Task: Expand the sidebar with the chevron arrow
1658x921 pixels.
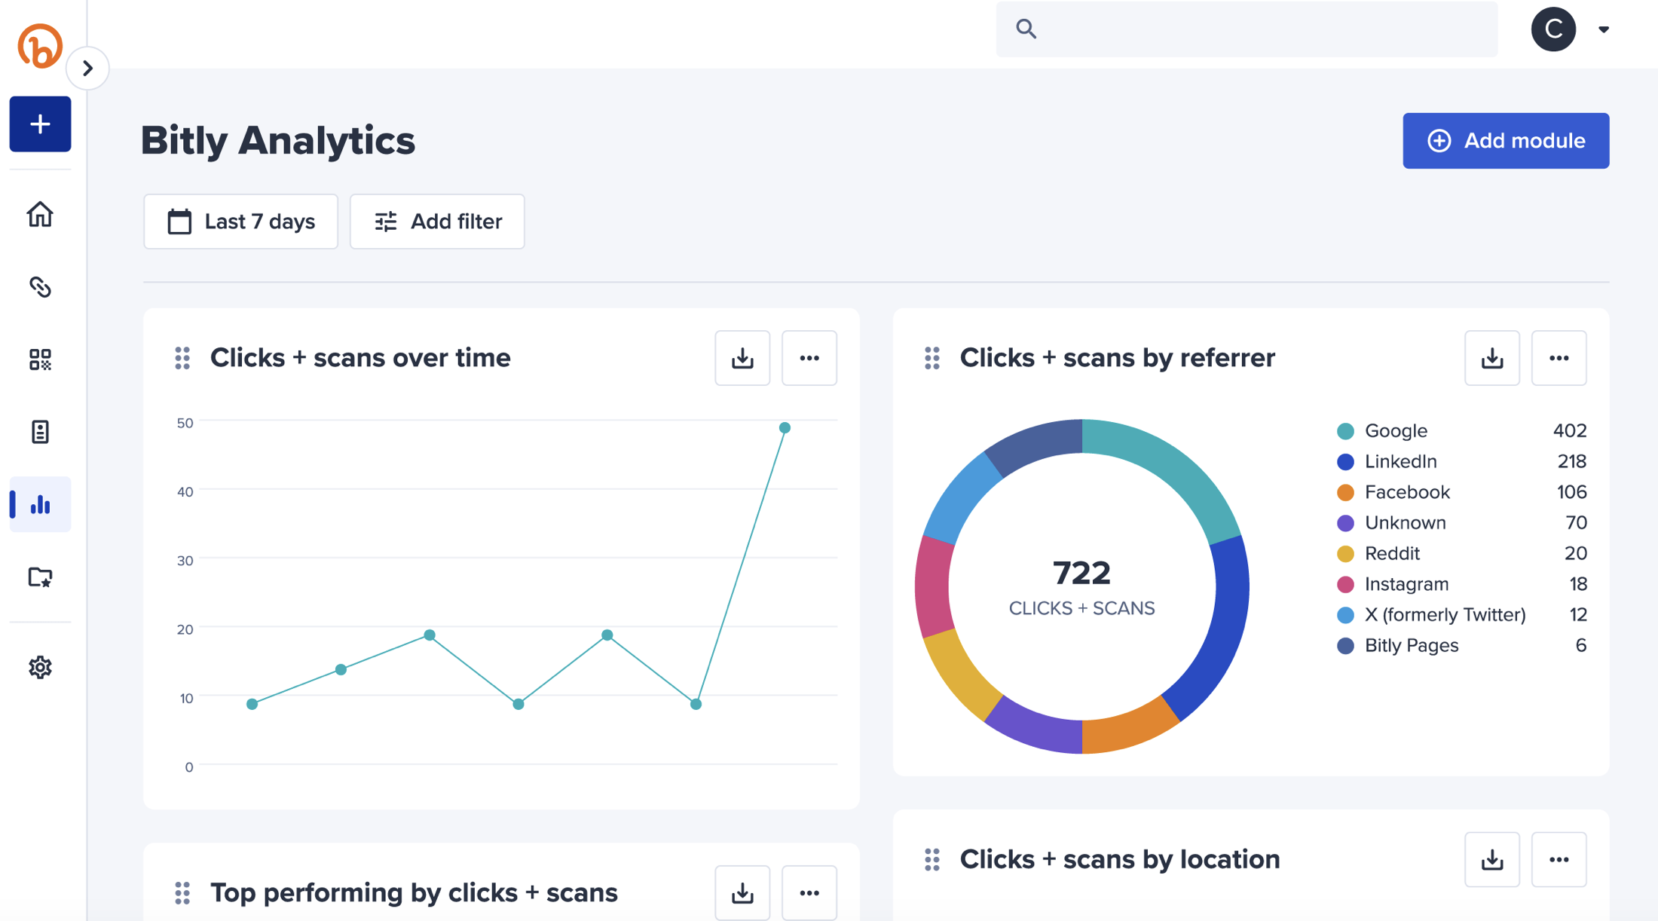Action: click(x=87, y=69)
